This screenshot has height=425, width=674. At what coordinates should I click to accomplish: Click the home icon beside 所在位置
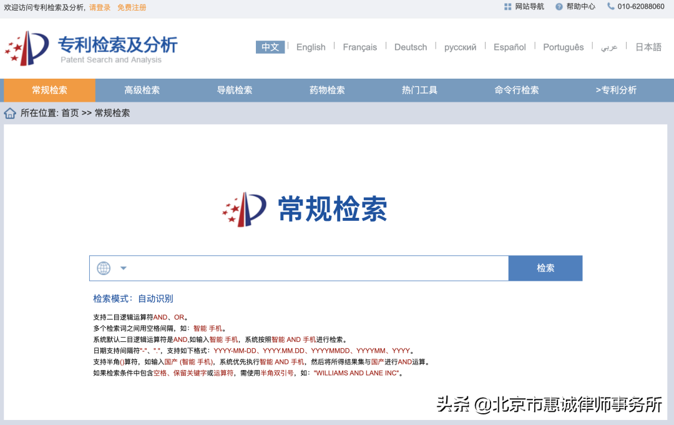pyautogui.click(x=10, y=114)
